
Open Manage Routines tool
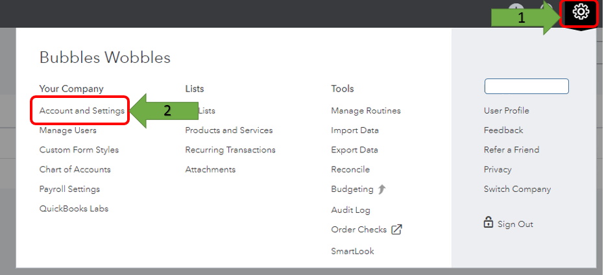tap(366, 110)
